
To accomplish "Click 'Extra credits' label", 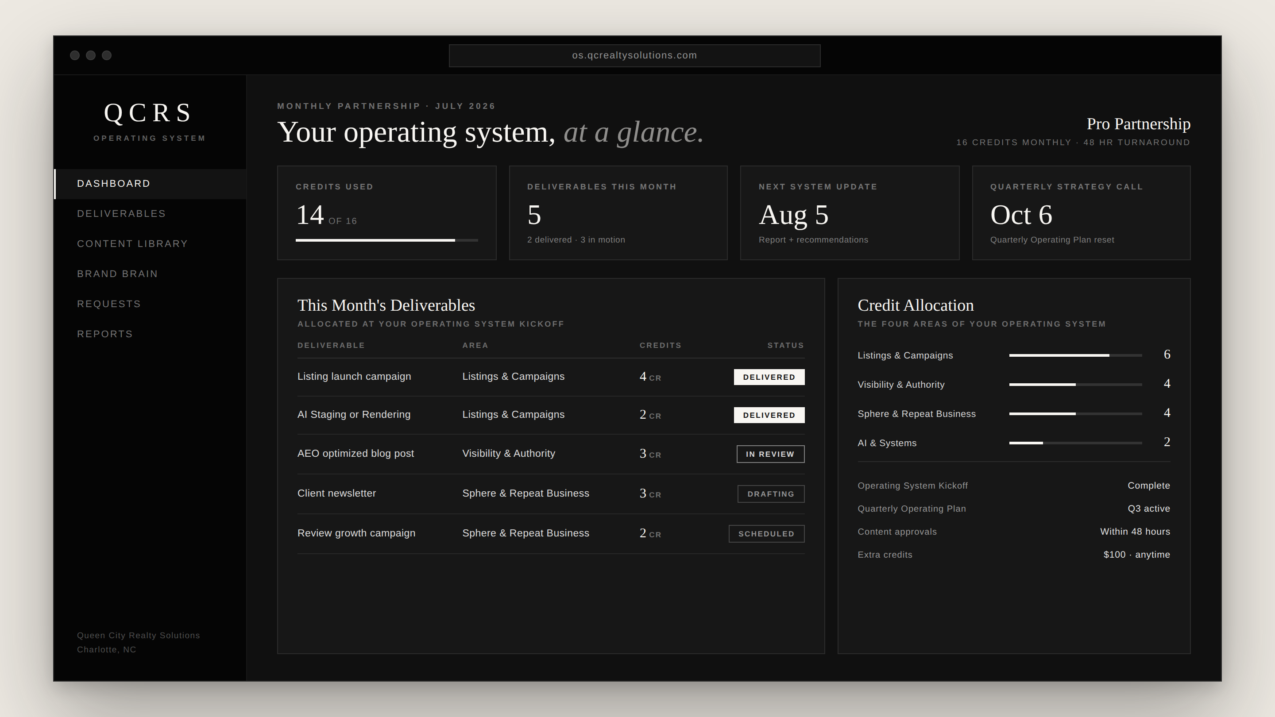I will (885, 555).
